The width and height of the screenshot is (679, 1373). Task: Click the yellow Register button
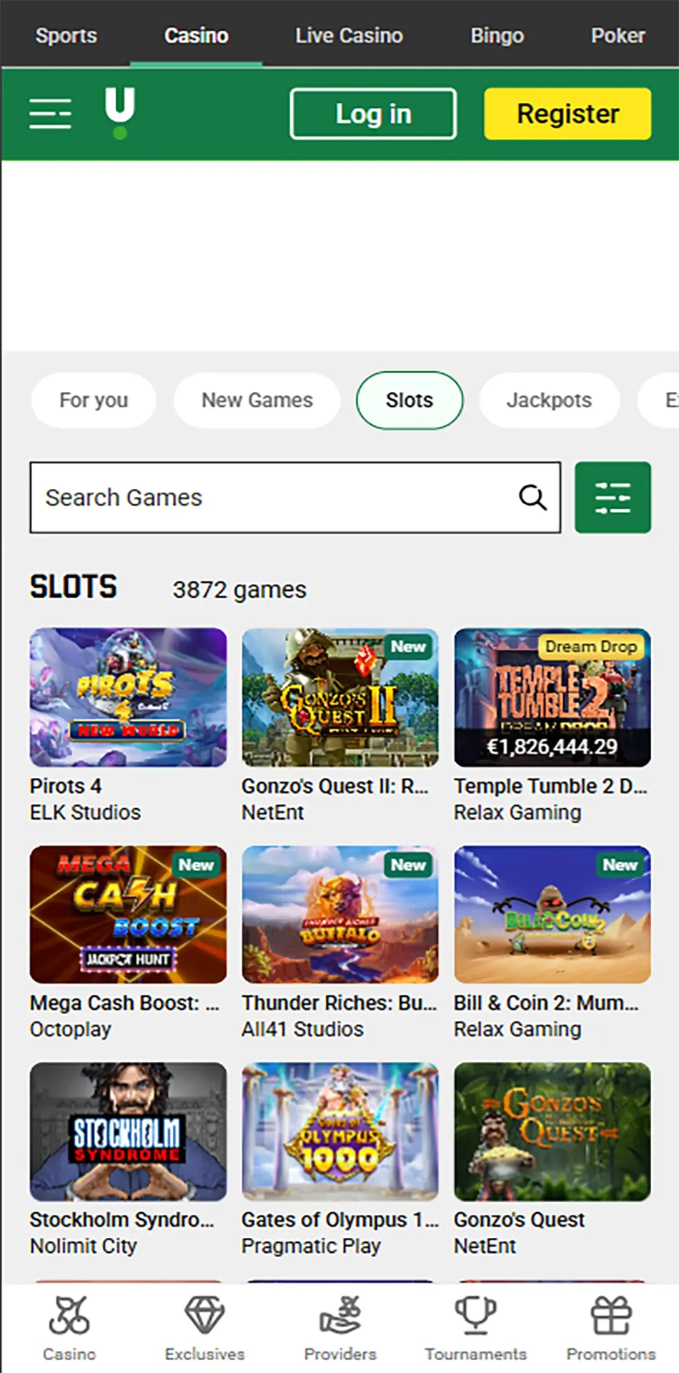click(568, 114)
